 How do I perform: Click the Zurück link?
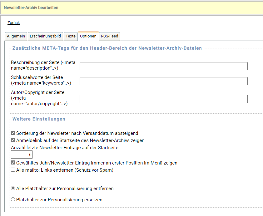[13, 23]
